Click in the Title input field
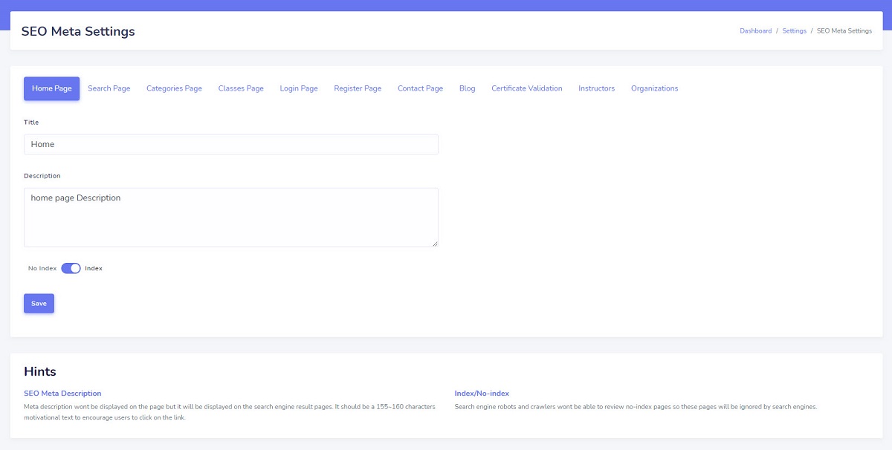The width and height of the screenshot is (892, 450). click(230, 144)
